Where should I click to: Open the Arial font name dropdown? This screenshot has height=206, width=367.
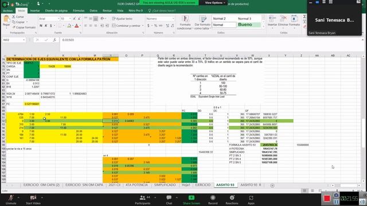click(x=58, y=19)
